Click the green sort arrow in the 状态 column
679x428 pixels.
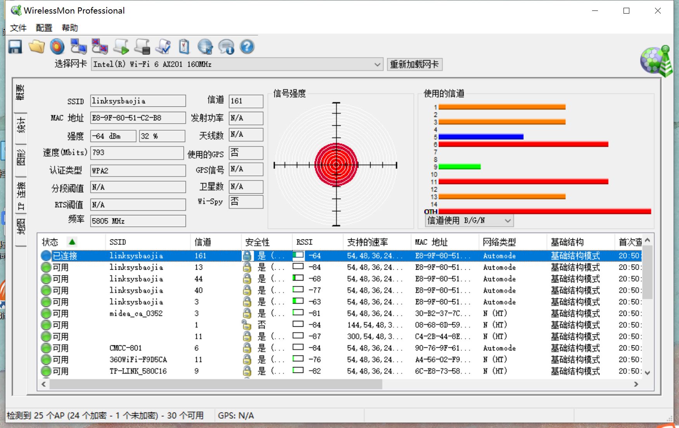72,242
